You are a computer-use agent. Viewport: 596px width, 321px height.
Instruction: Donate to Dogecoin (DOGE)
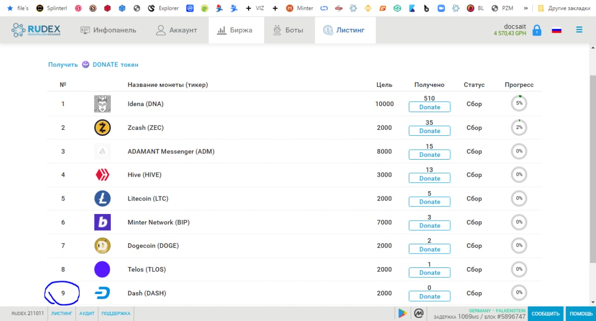coord(429,249)
